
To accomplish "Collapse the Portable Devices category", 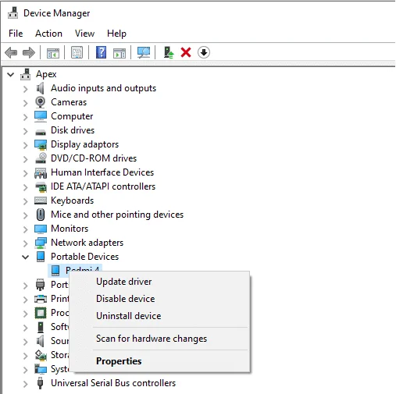I will tap(25, 257).
